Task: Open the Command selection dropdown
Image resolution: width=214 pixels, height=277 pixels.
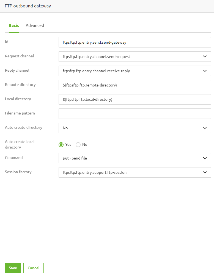Action: (135, 158)
